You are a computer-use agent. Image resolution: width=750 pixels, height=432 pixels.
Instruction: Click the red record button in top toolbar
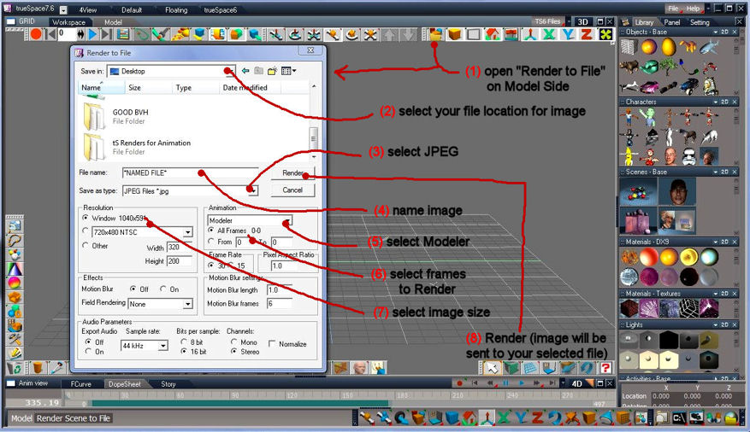point(36,34)
